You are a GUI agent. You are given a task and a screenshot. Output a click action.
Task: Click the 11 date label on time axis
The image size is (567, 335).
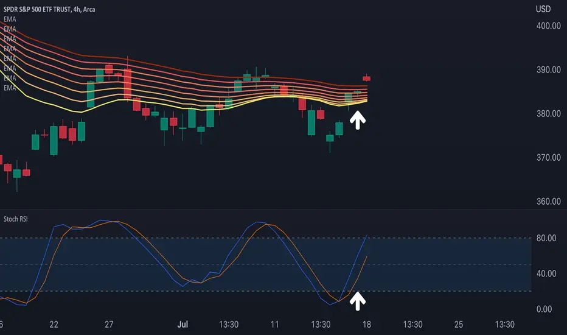(275, 324)
